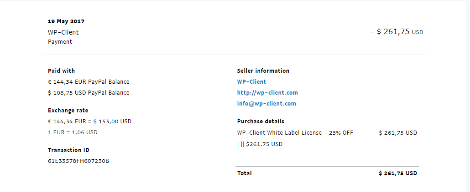Image resolution: width=470 pixels, height=192 pixels.
Task: Select the transaction ID 61E33578FH607230B
Action: [x=78, y=161]
